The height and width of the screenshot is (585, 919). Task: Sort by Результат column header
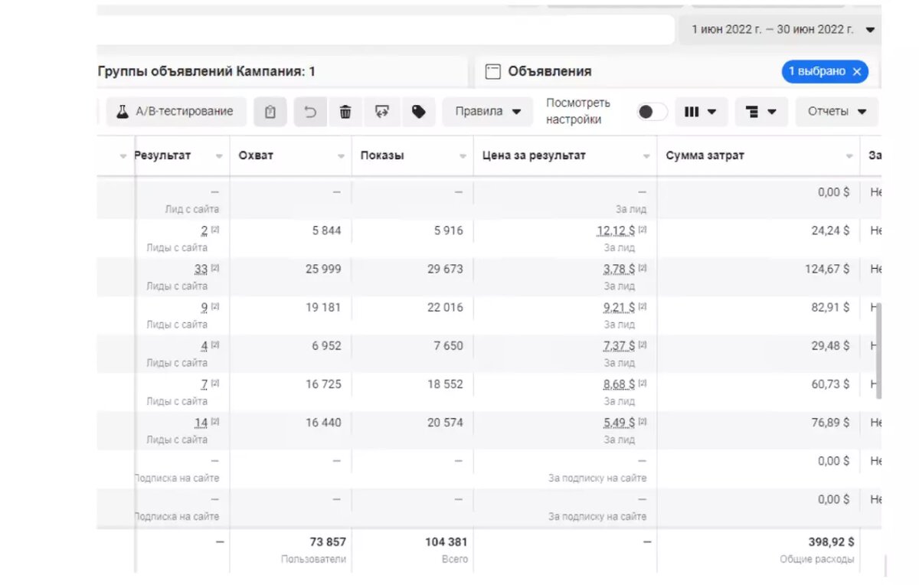[162, 155]
